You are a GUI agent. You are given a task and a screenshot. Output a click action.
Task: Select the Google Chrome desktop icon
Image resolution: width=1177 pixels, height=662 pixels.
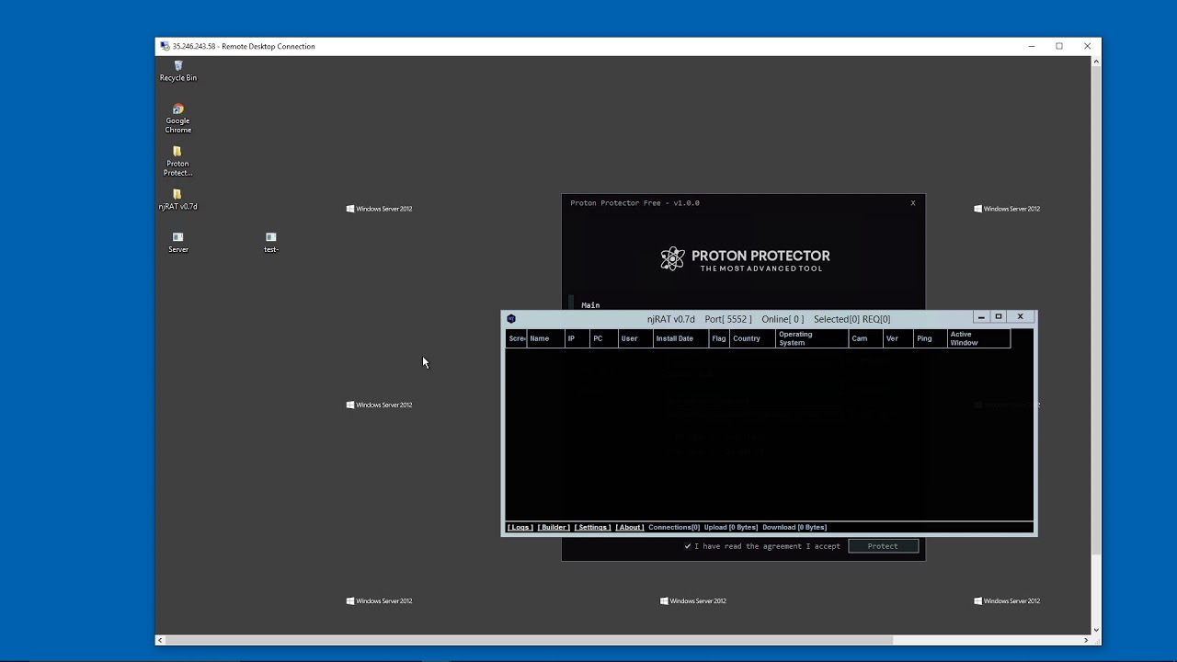point(178,119)
